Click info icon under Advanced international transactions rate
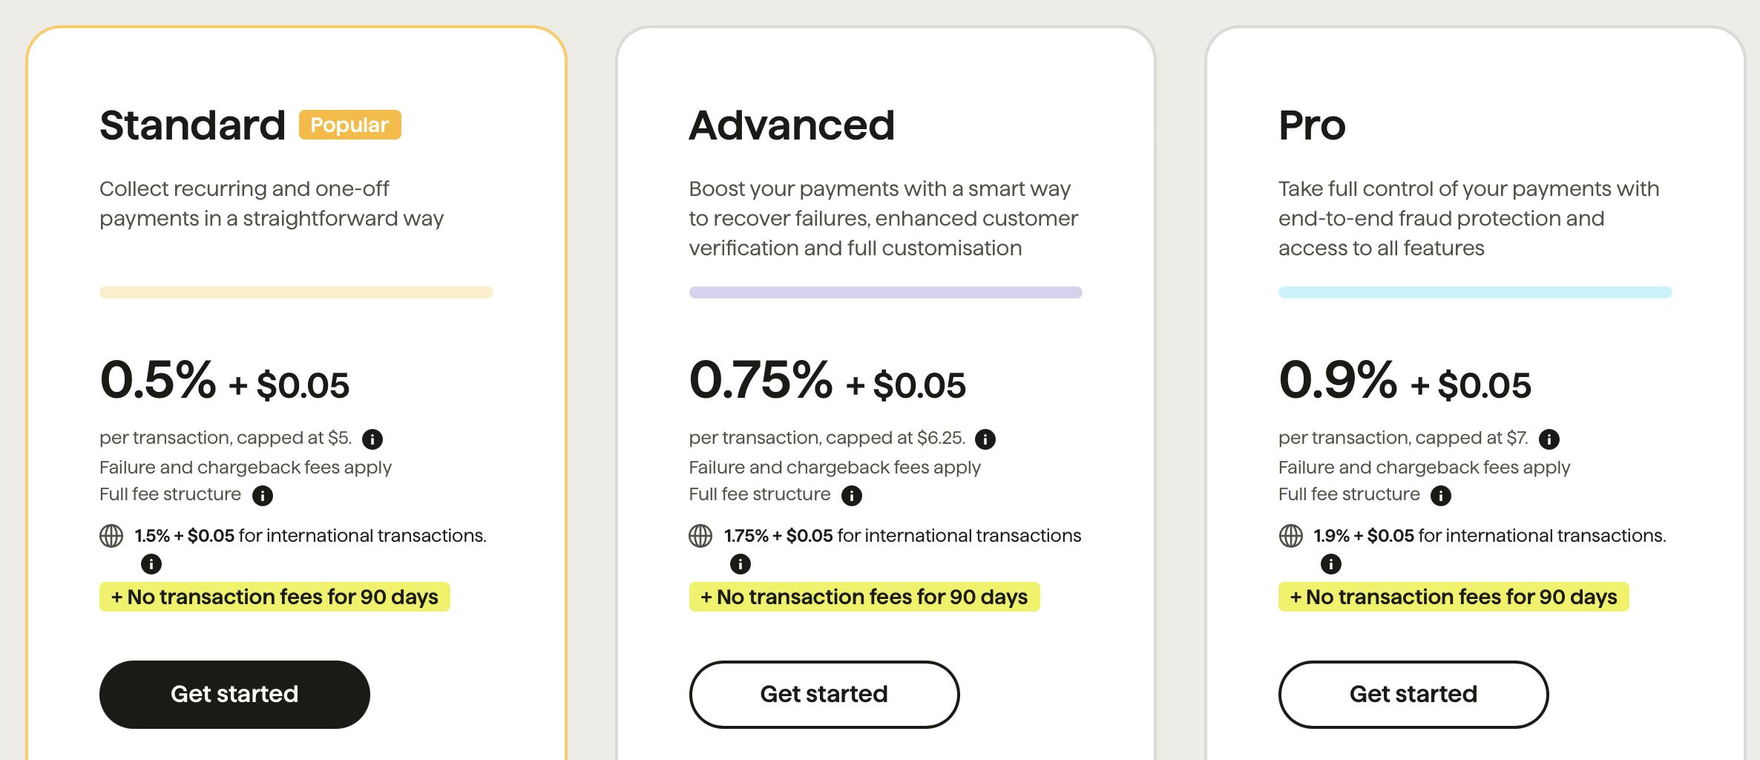This screenshot has width=1760, height=760. tap(740, 564)
